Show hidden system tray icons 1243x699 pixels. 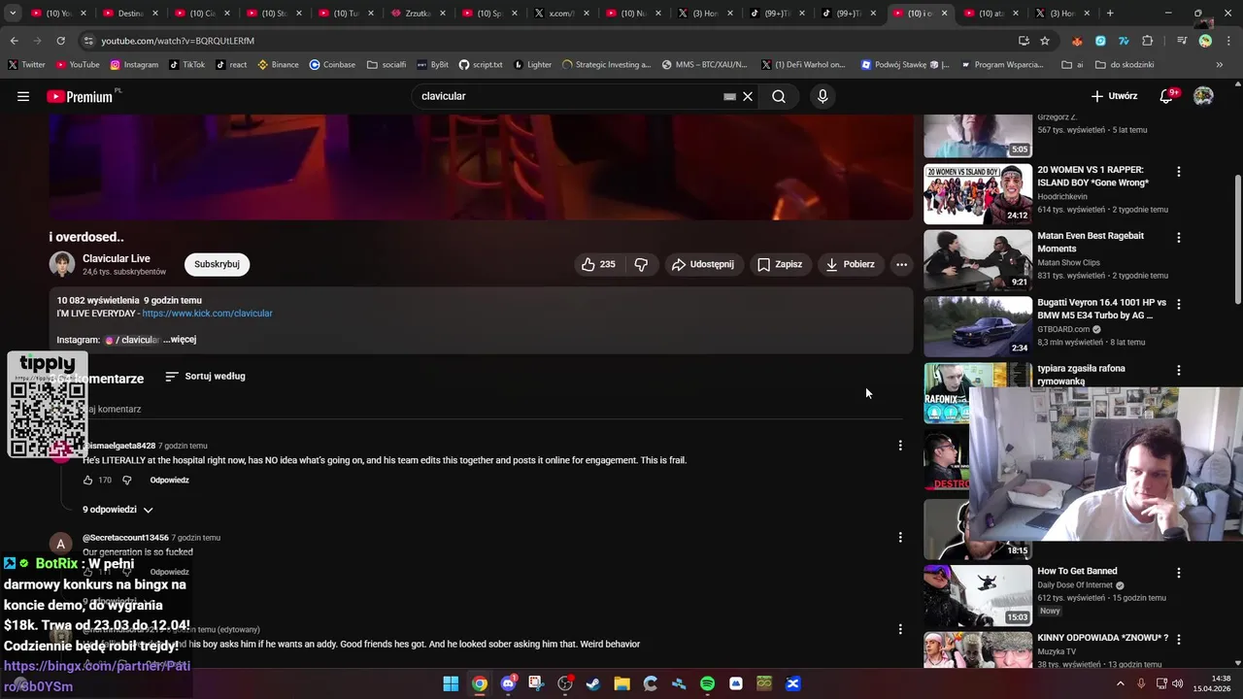[x=1120, y=683]
